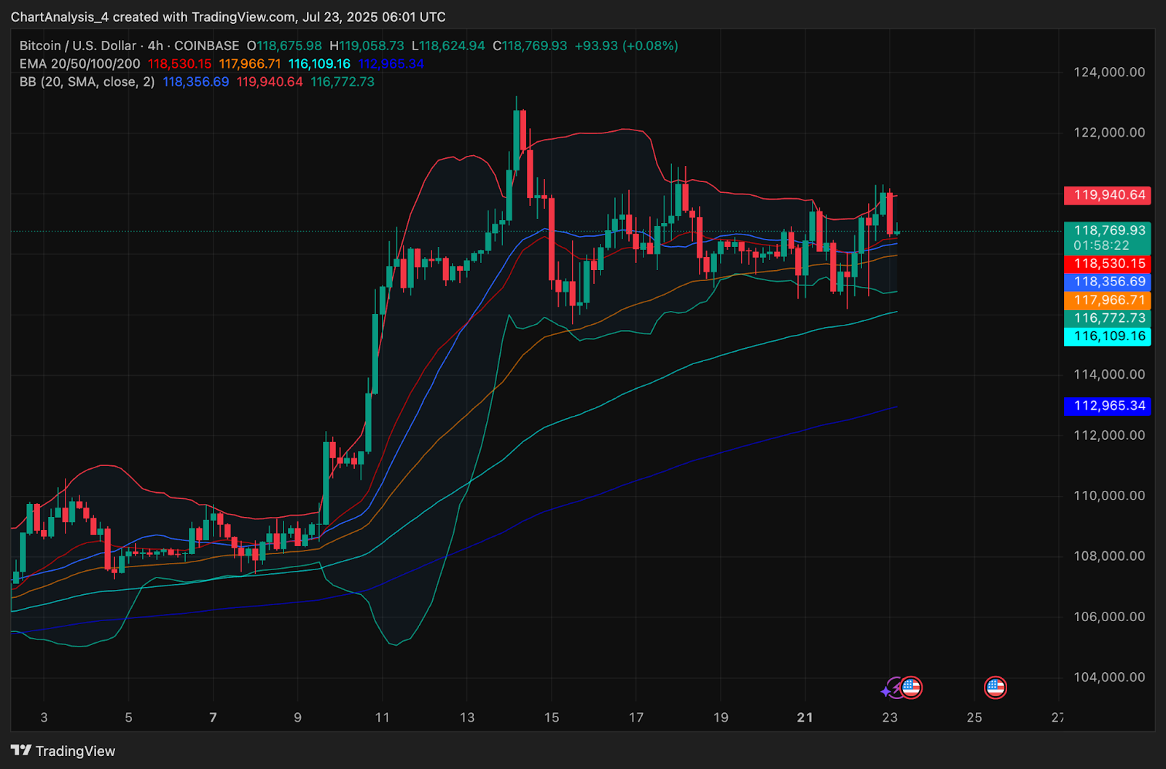Select the EMA 20/50/100/200 indicator legend
This screenshot has width=1166, height=769.
80,64
